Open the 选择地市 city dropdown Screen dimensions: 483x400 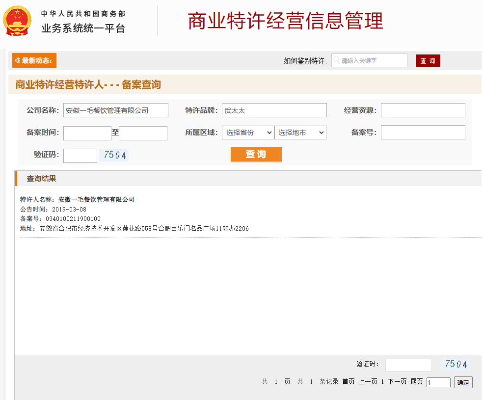click(300, 133)
